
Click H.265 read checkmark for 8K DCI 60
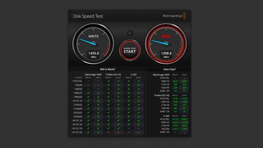139,125
